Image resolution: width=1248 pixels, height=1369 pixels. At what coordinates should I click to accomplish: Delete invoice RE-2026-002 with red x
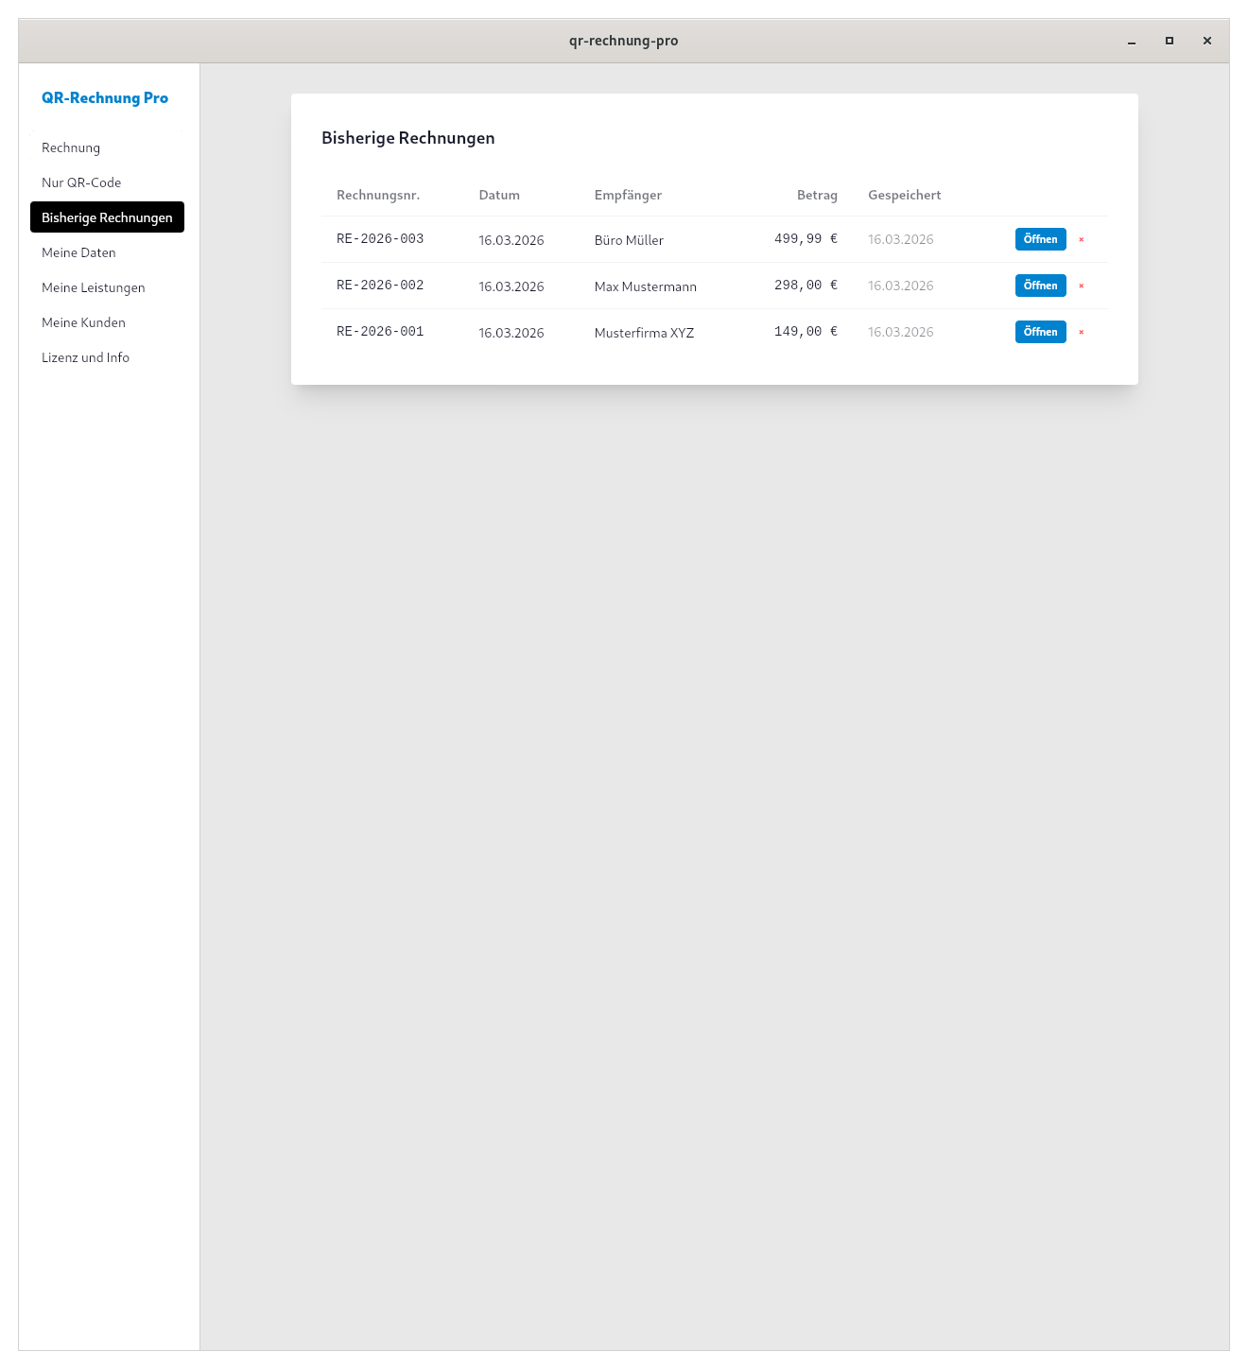1081,286
